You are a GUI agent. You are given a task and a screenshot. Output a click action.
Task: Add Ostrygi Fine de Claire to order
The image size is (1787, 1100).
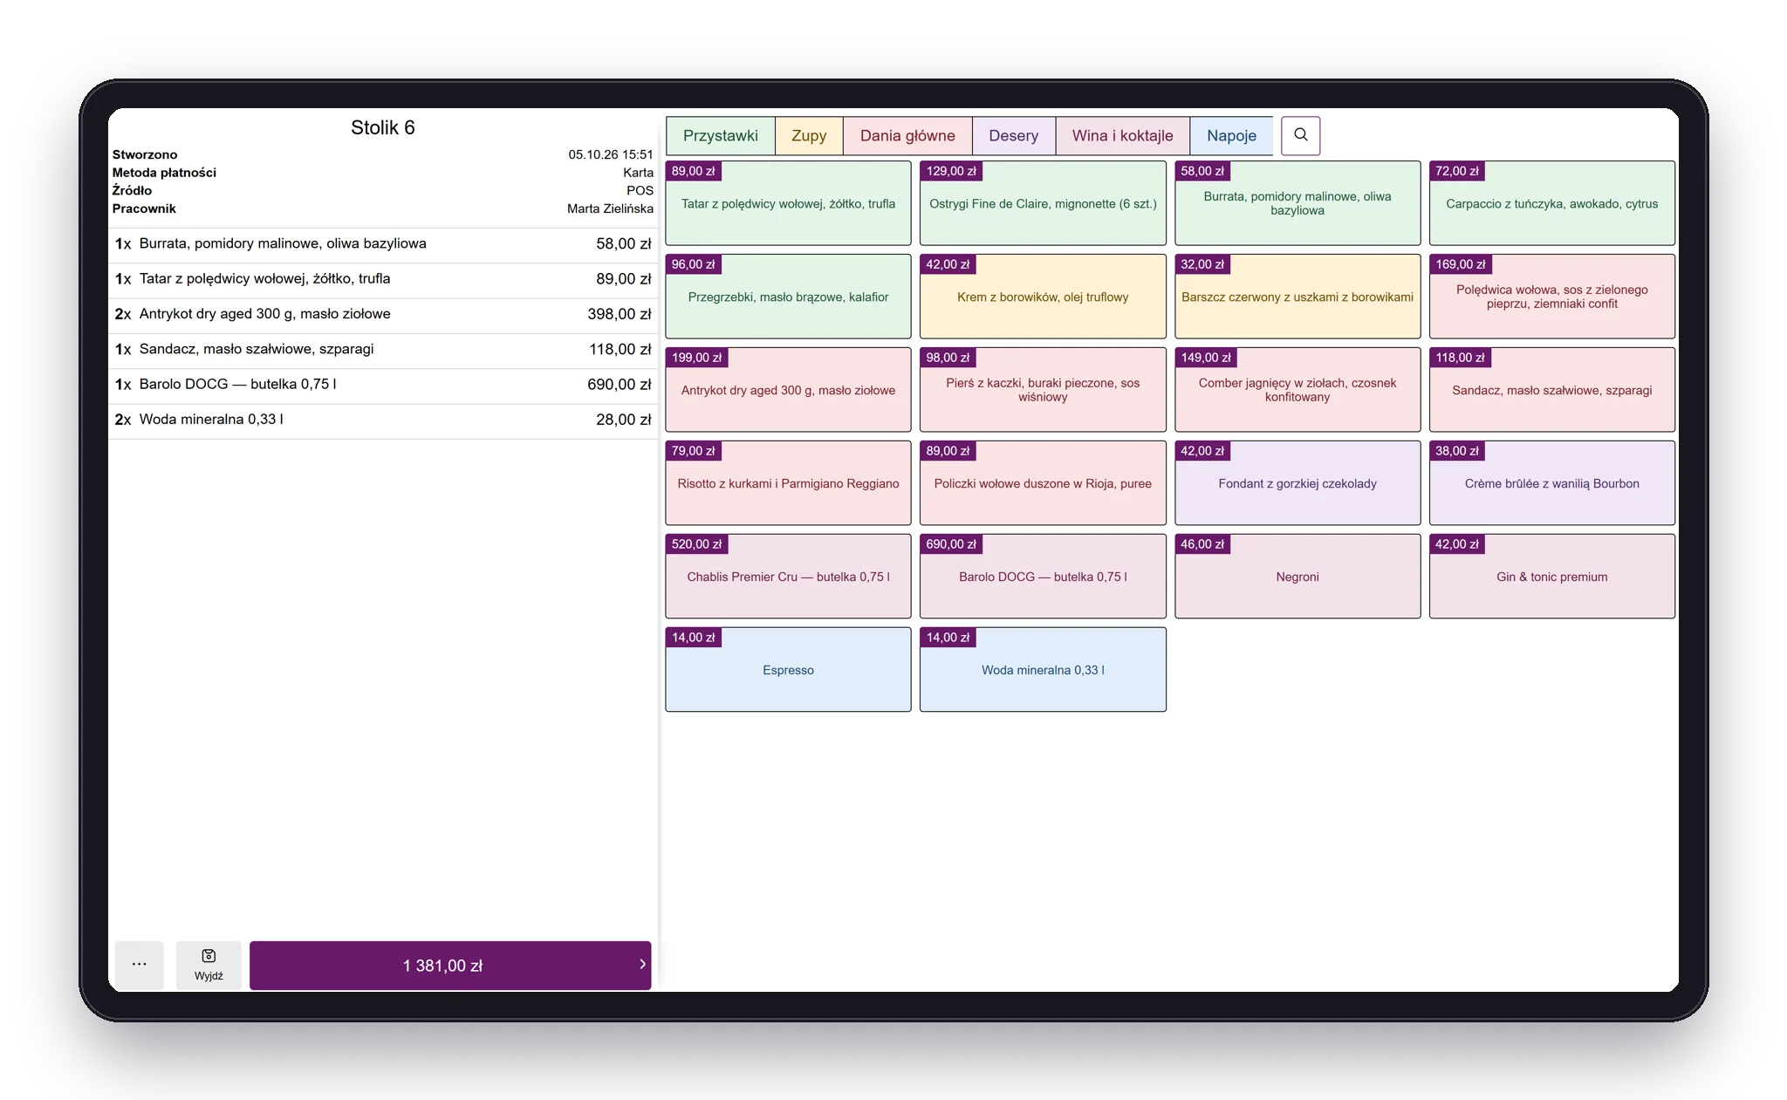(x=1043, y=203)
